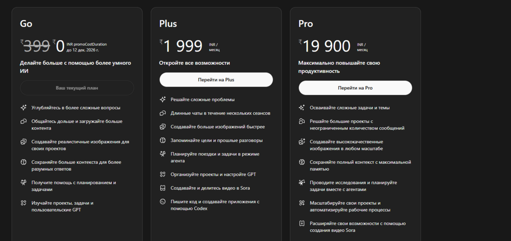Click the chat bubbles icon in the Go plan
Viewport: 511px width, 241px height.
23,122
